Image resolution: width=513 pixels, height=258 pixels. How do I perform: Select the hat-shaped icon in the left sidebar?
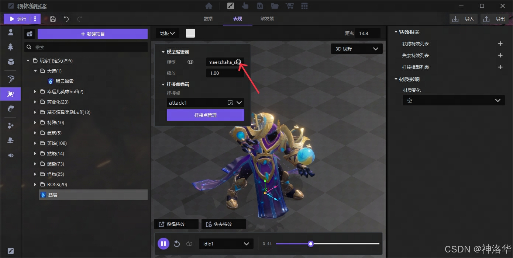11,140
